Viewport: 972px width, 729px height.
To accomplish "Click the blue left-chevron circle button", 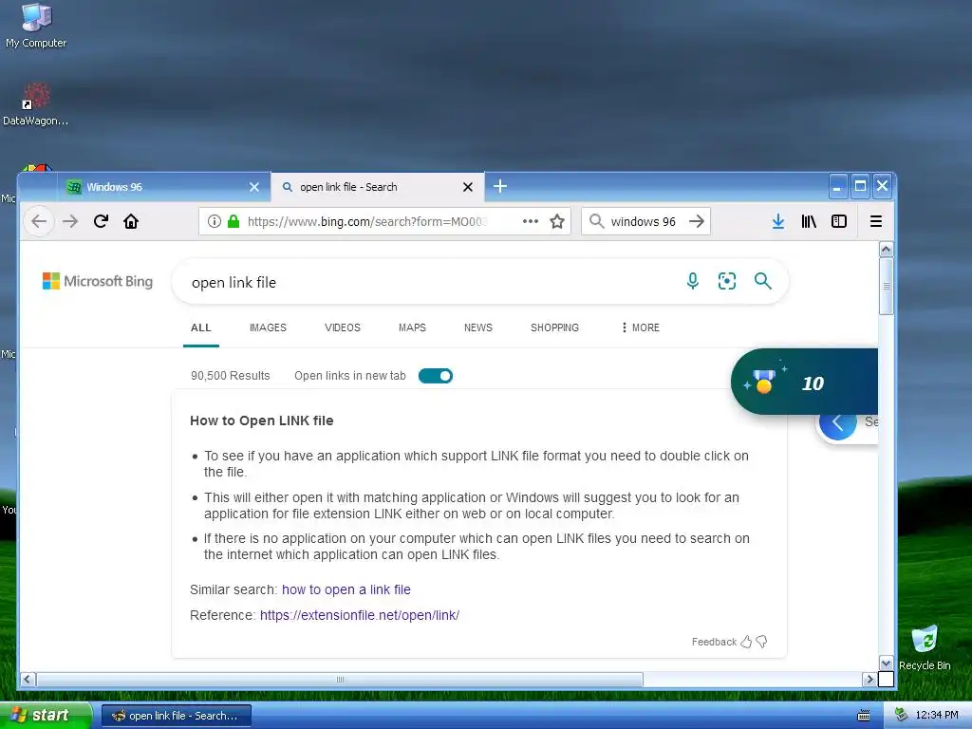I will click(837, 422).
